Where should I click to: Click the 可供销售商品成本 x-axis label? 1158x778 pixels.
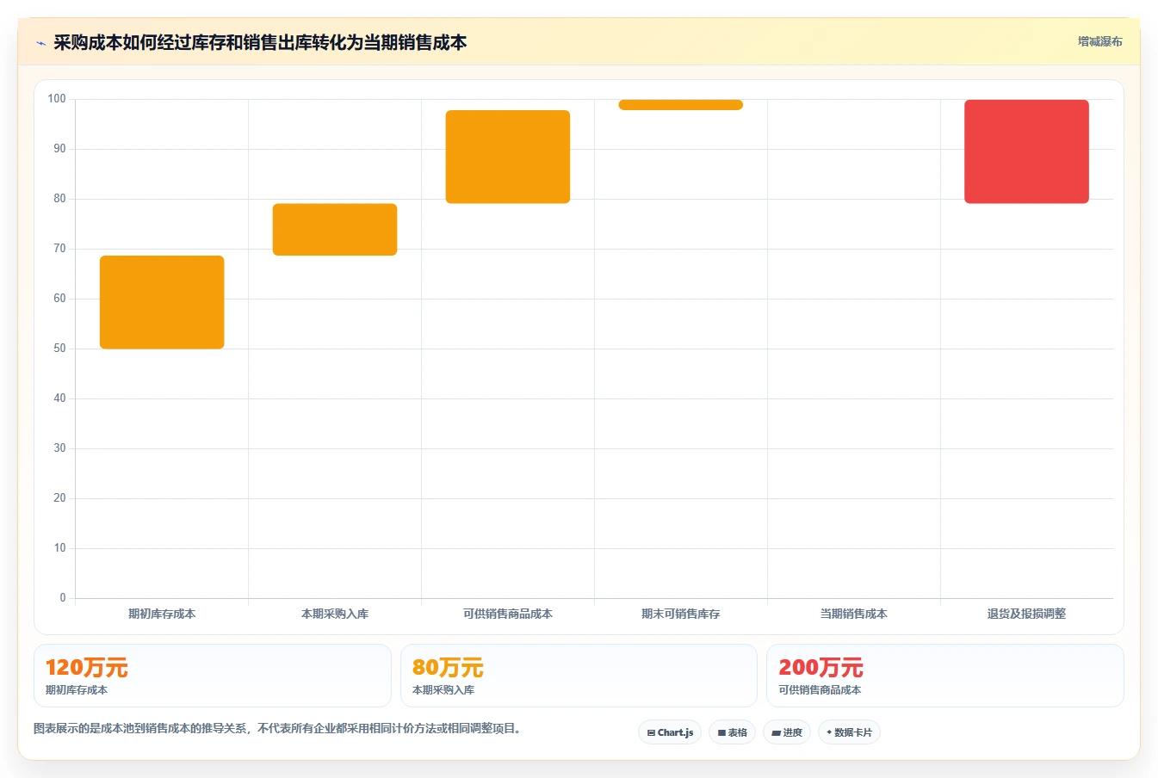point(508,614)
